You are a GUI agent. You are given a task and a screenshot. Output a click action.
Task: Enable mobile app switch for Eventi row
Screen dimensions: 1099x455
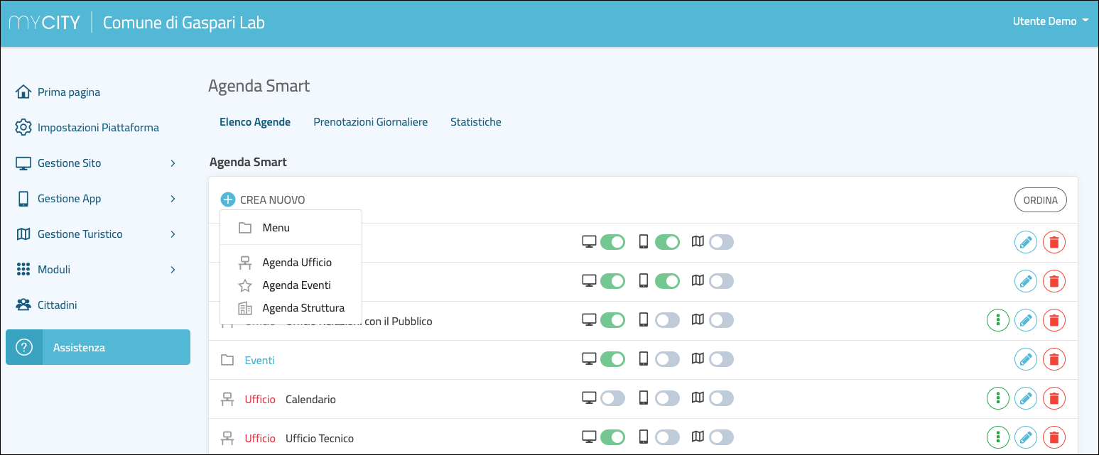(x=667, y=360)
